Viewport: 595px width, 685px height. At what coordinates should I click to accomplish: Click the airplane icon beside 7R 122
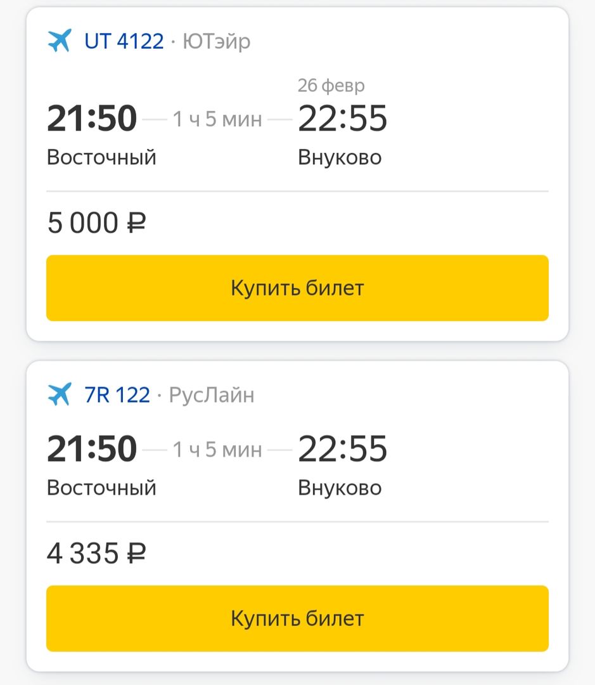60,395
